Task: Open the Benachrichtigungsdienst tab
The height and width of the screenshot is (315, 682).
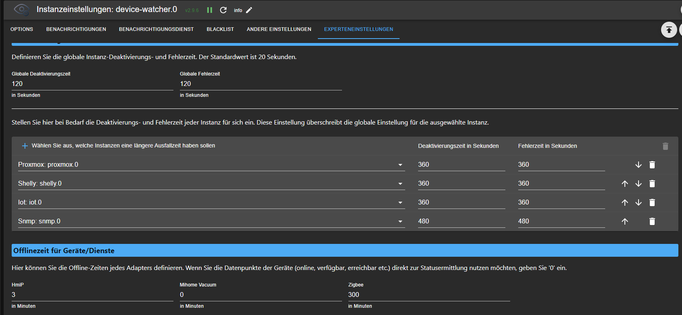Action: 157,29
